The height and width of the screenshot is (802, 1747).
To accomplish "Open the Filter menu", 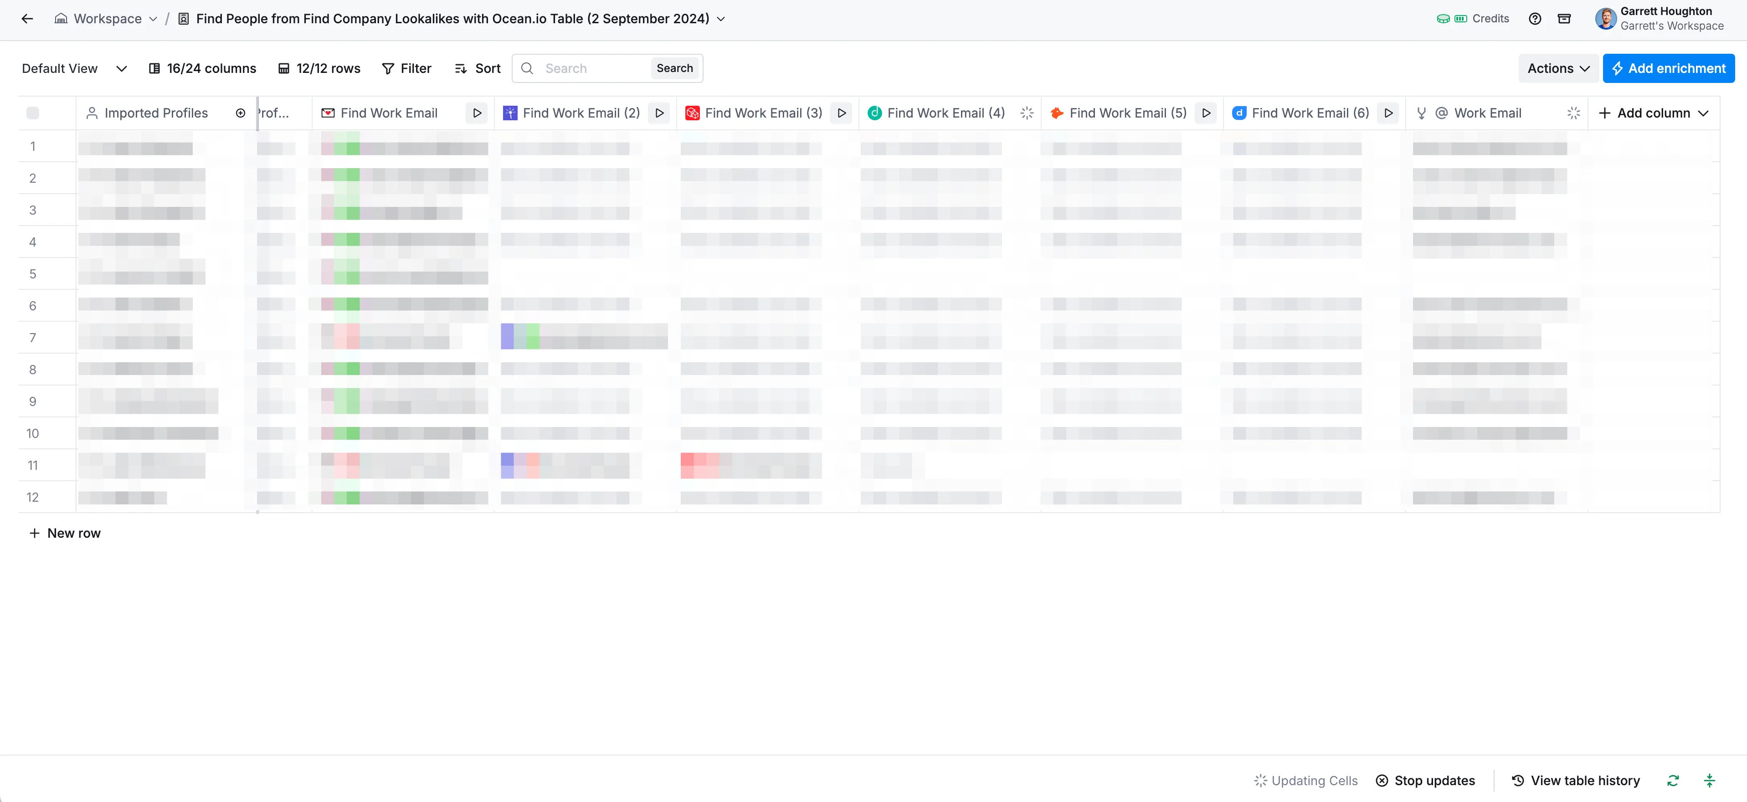I will [406, 68].
